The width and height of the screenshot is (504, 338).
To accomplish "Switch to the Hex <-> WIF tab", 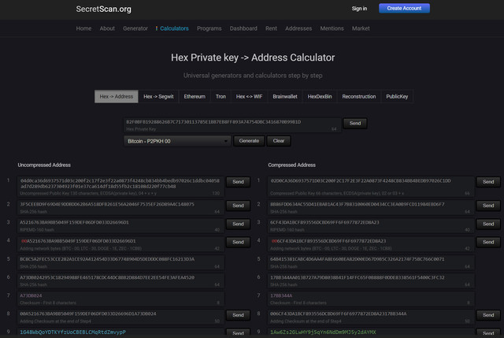I will (x=249, y=96).
